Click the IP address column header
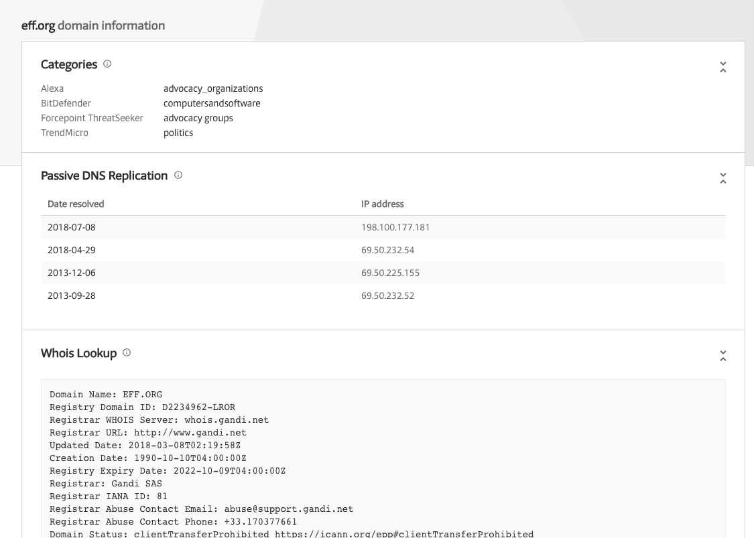Viewport: 754px width, 538px height. (x=382, y=204)
